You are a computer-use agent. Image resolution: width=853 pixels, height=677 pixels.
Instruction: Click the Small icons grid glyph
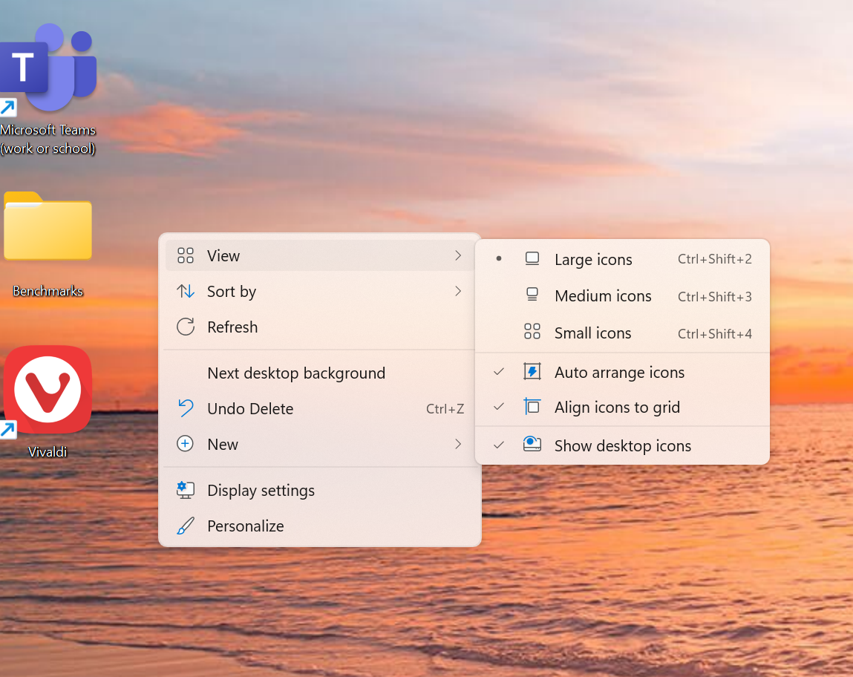[532, 331]
